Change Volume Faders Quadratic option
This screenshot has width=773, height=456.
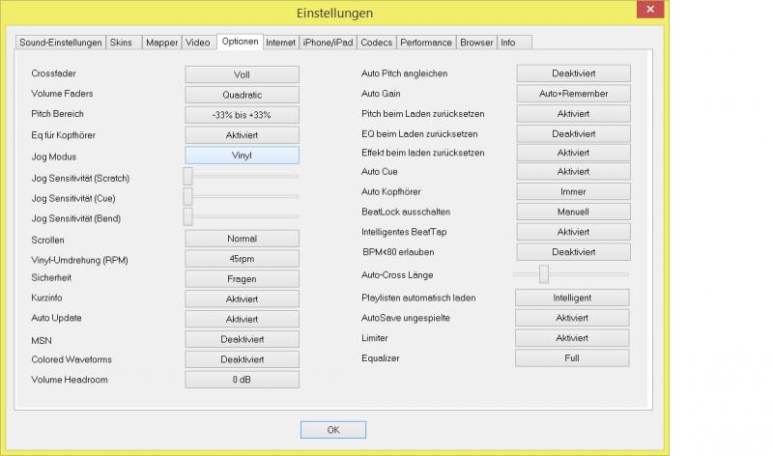(x=242, y=95)
